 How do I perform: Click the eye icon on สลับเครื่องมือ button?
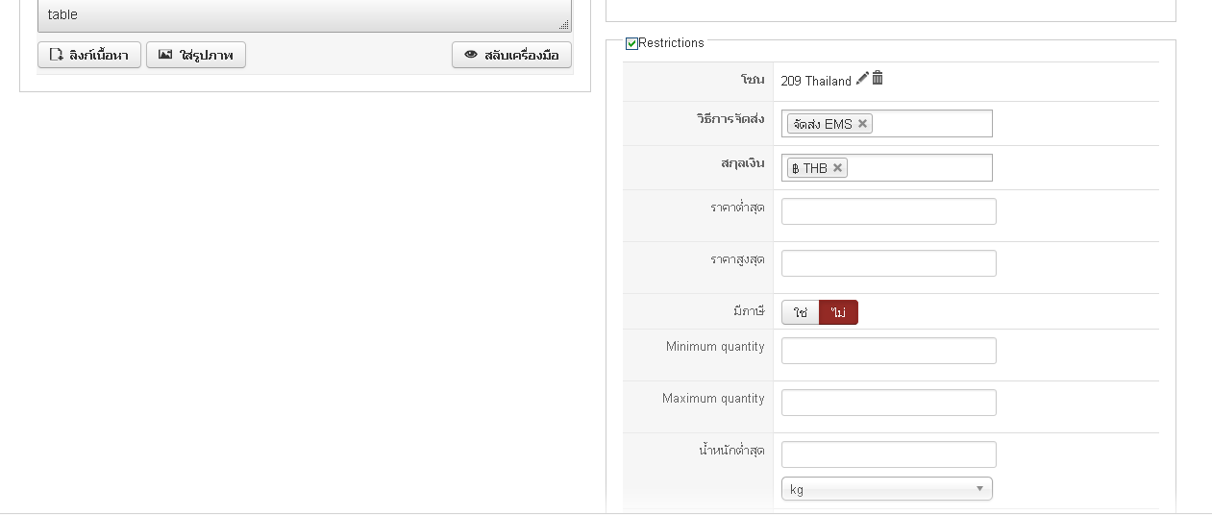[471, 55]
